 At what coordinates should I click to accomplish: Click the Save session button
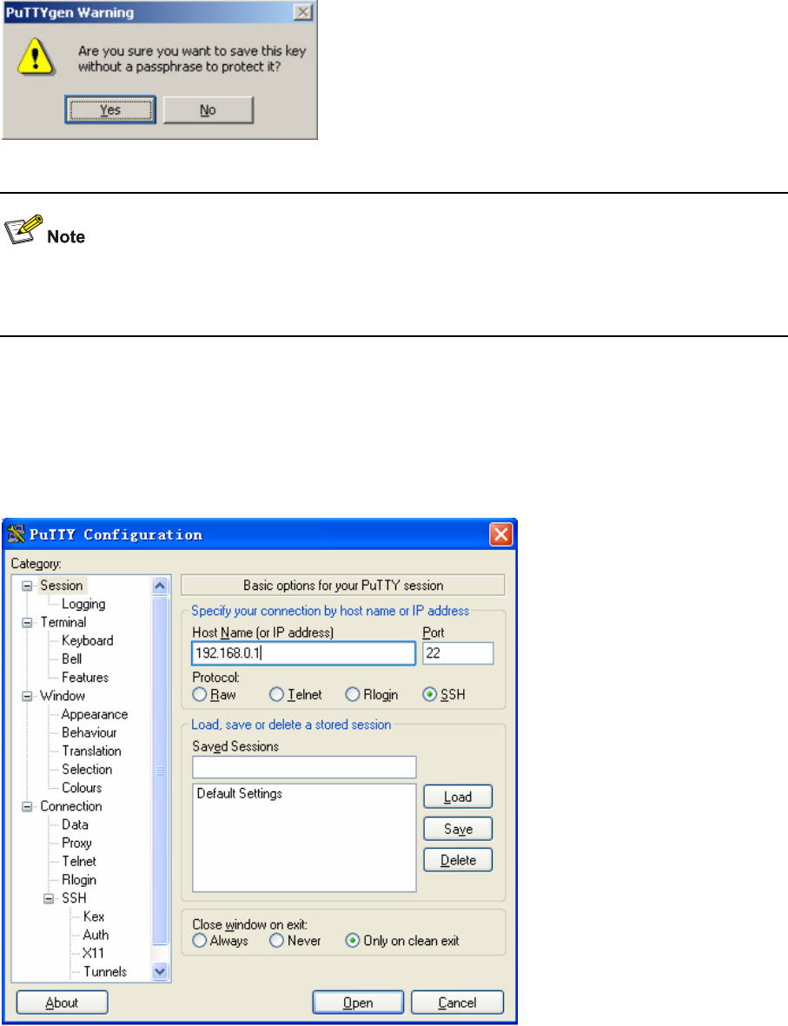pos(458,829)
